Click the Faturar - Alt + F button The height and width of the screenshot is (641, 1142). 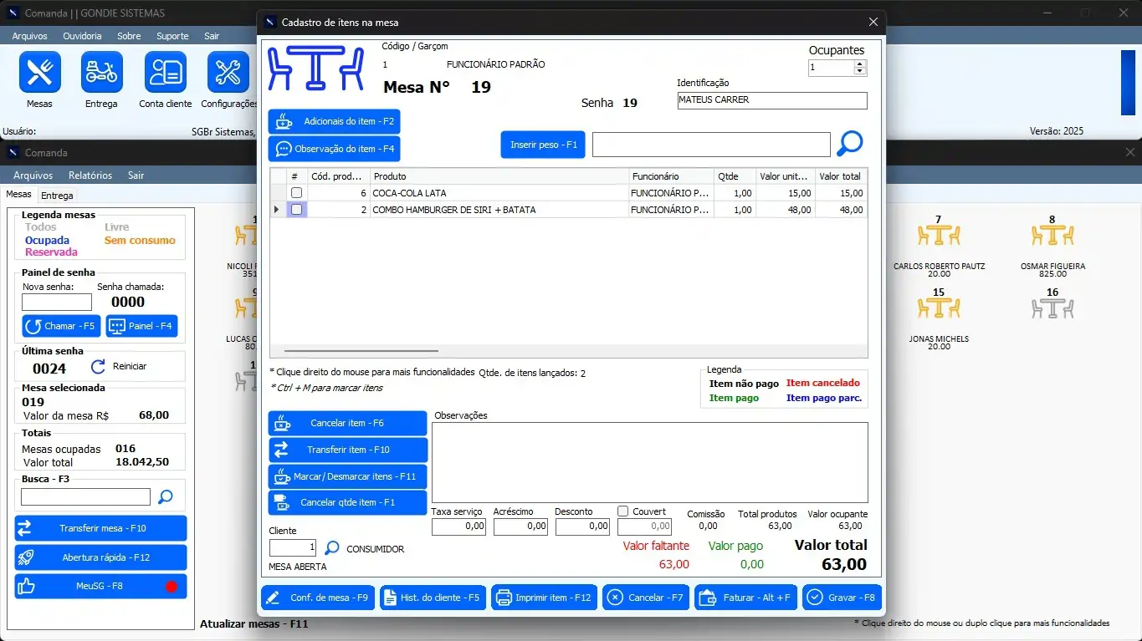[x=745, y=598]
